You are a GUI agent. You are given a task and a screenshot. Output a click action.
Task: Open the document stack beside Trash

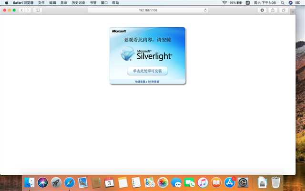(x=262, y=182)
